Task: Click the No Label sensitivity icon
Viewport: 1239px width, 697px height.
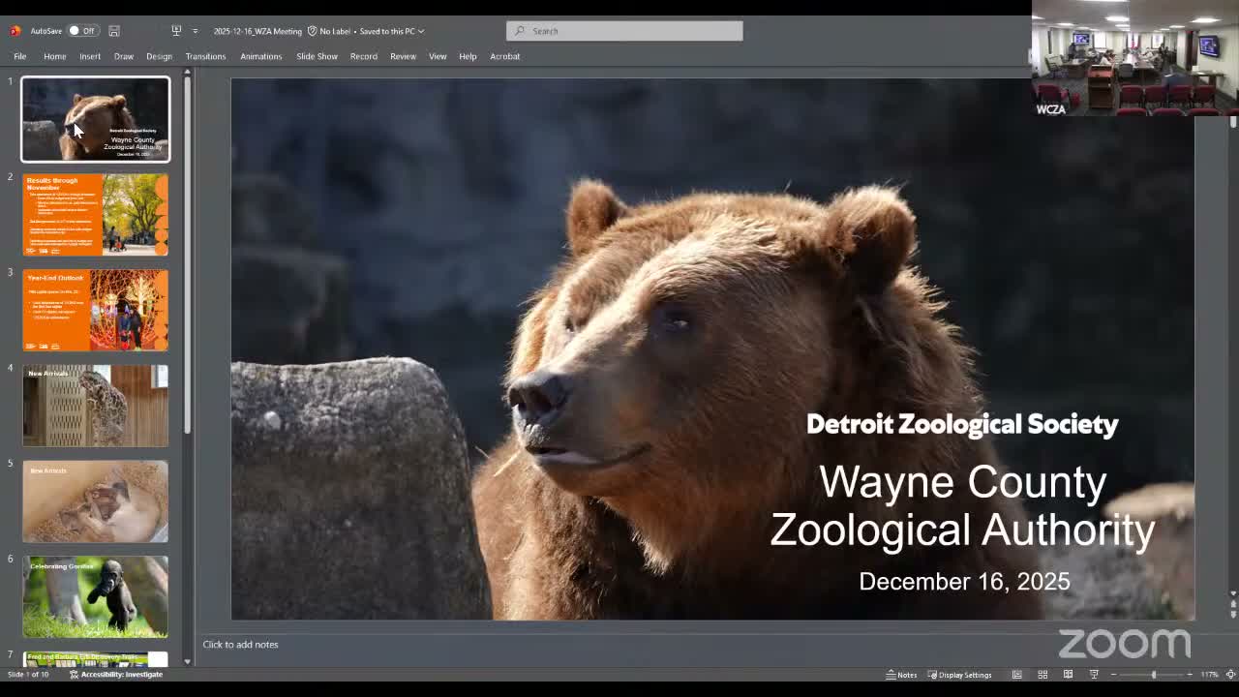Action: pyautogui.click(x=313, y=31)
